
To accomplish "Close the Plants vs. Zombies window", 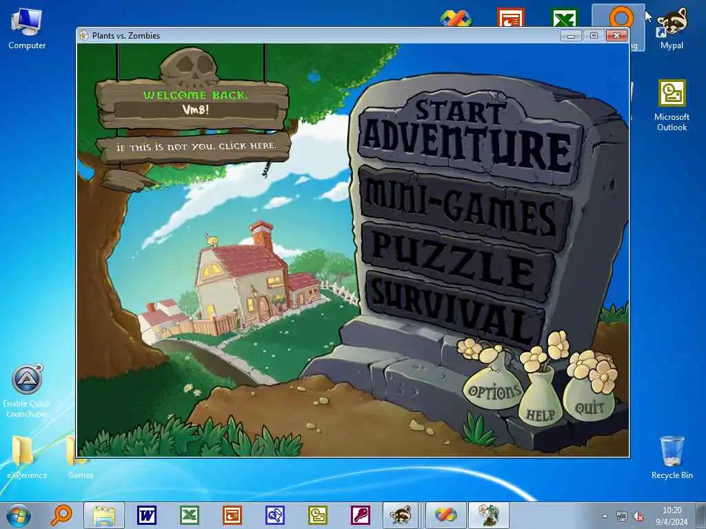I will [616, 36].
